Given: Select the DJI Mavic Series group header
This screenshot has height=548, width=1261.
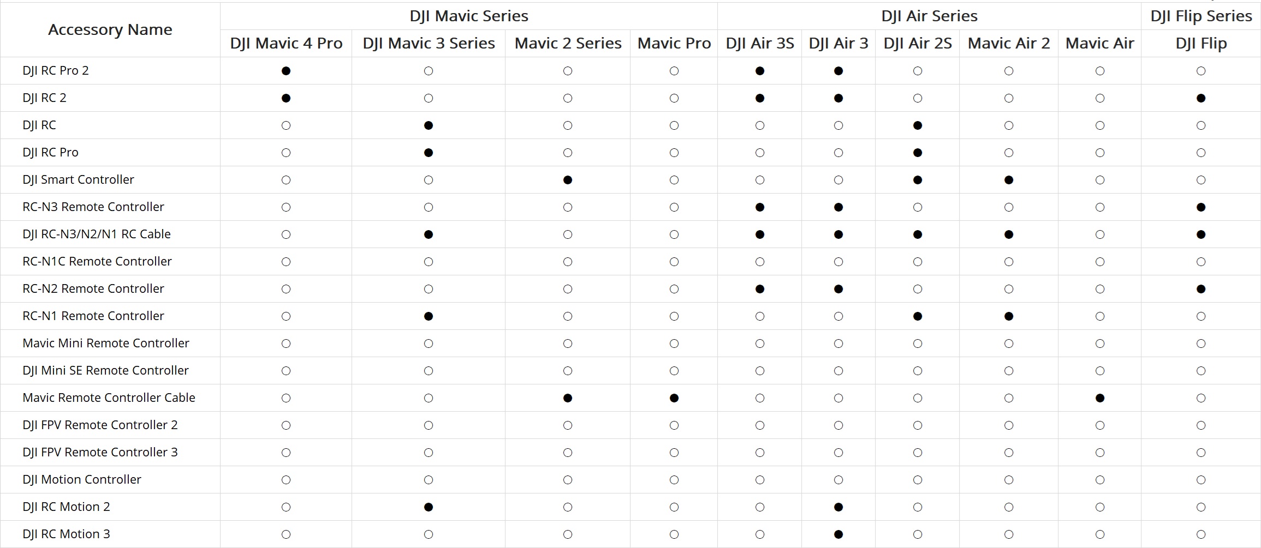Looking at the screenshot, I should [469, 16].
